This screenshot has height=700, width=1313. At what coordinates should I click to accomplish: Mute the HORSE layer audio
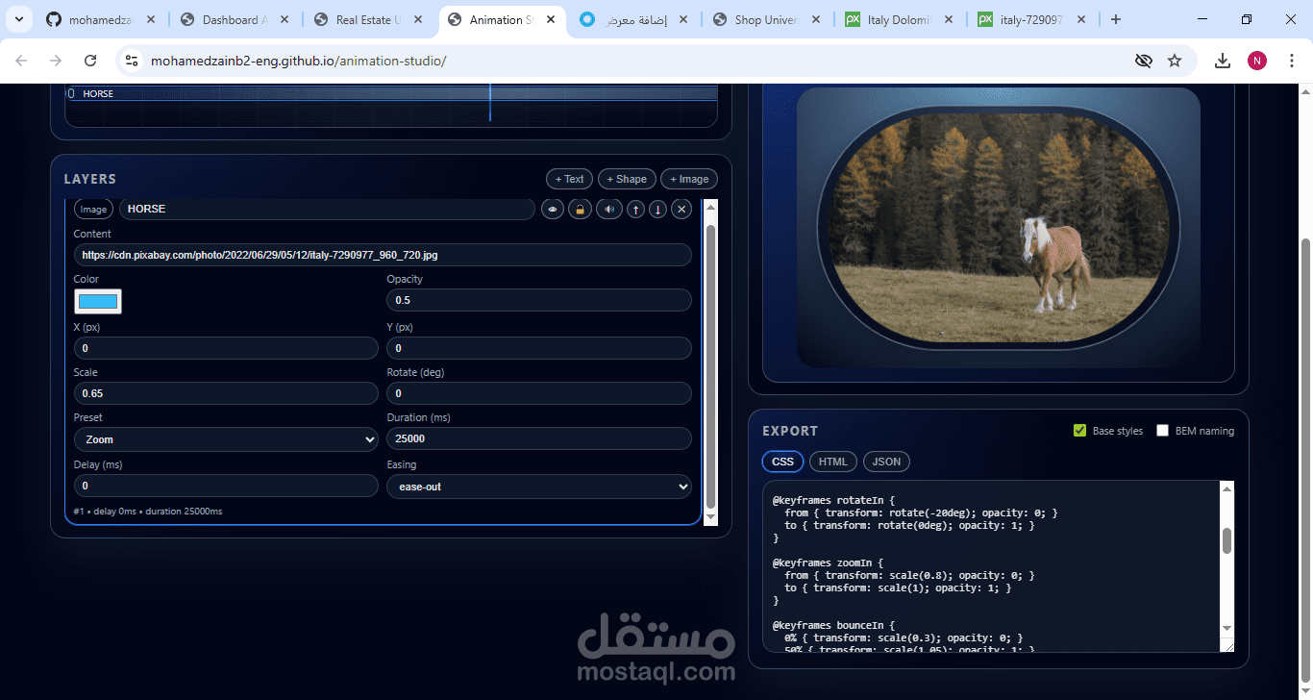[x=608, y=209]
